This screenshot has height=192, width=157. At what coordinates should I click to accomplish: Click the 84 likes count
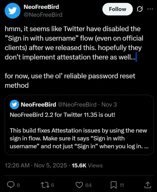tap(88, 185)
